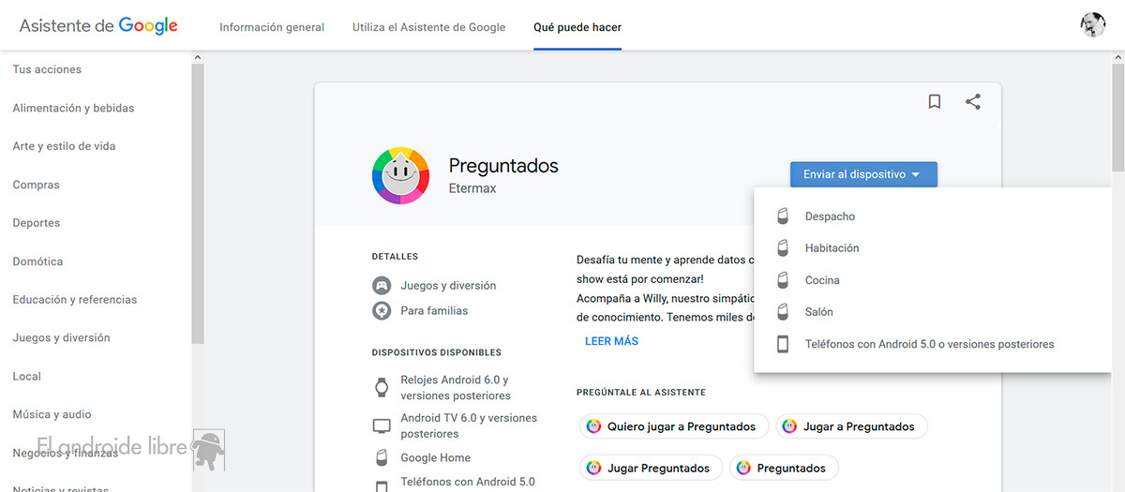
Task: Click the bookmark icon on the card
Action: pos(934,102)
